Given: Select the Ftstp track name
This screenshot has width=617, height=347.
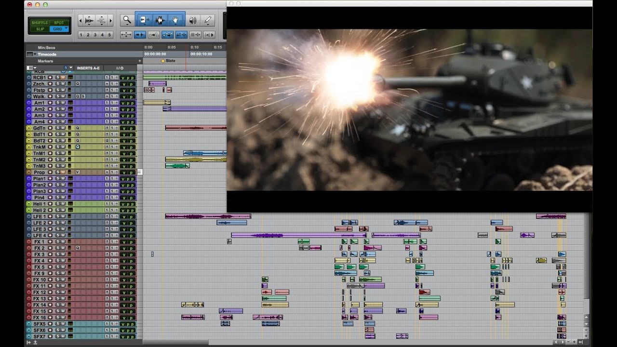Looking at the screenshot, I should [x=39, y=90].
